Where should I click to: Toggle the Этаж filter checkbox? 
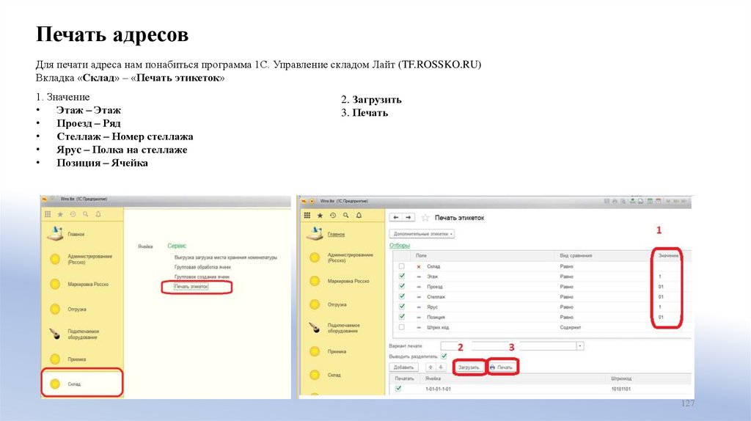(x=401, y=277)
